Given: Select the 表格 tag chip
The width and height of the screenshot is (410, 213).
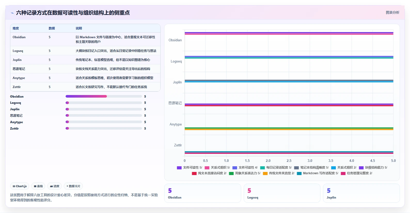Looking at the screenshot, I should [x=38, y=186].
